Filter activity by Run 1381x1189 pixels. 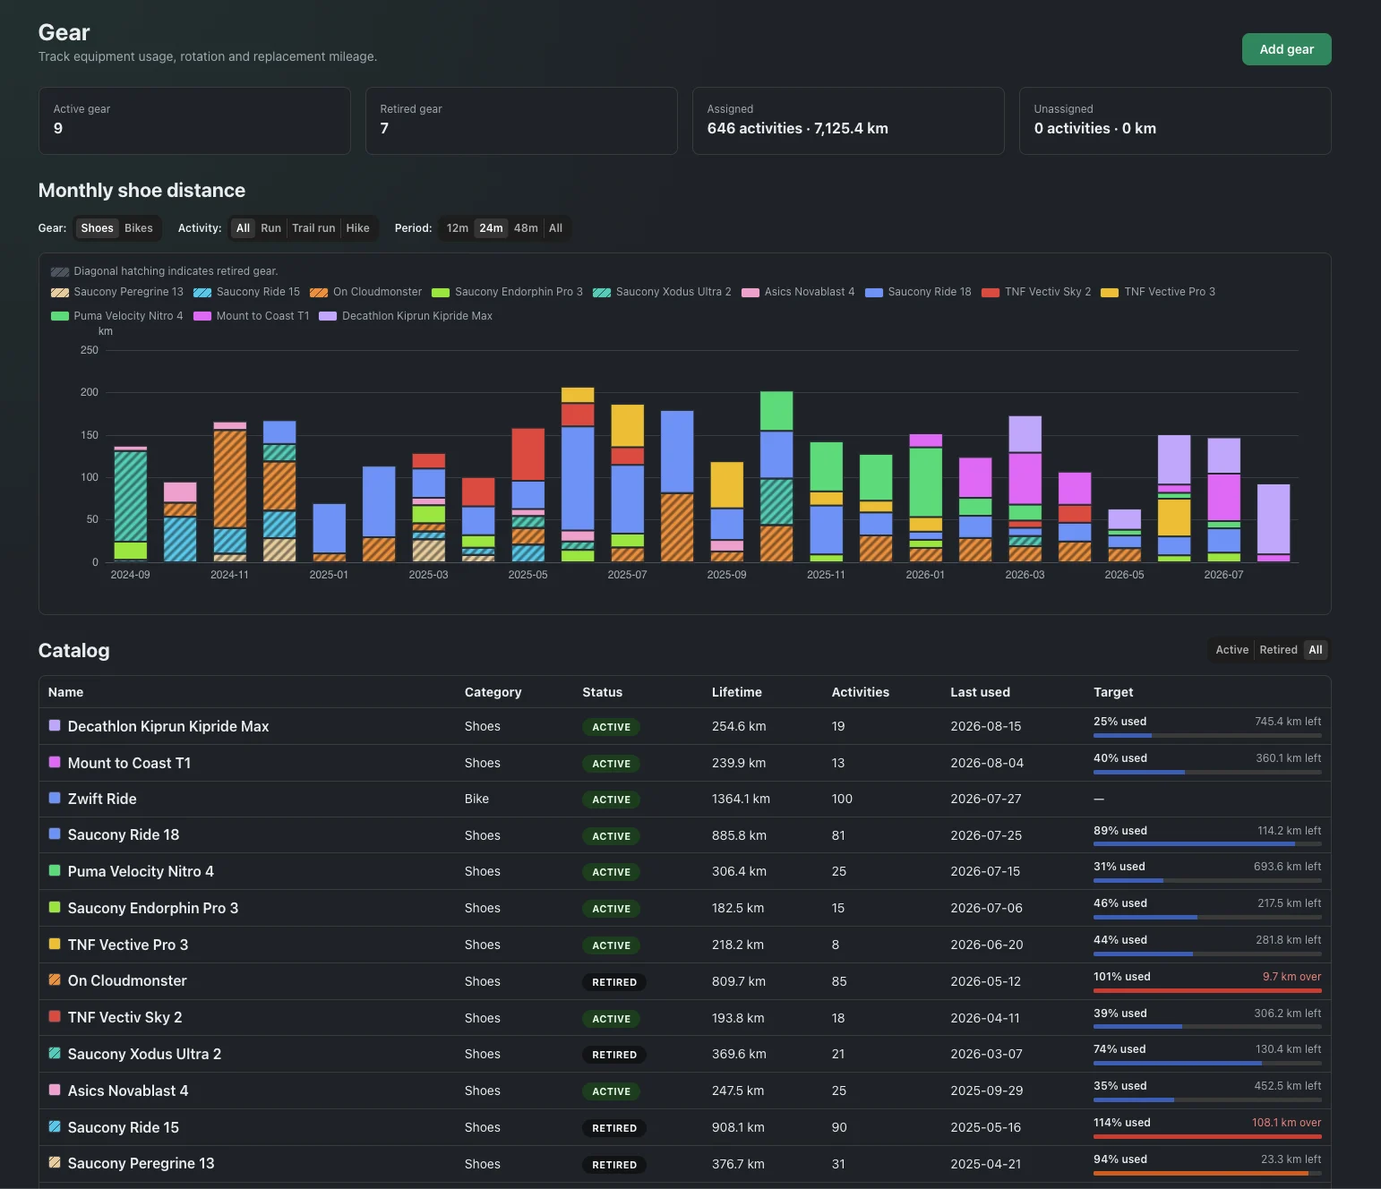click(x=270, y=228)
